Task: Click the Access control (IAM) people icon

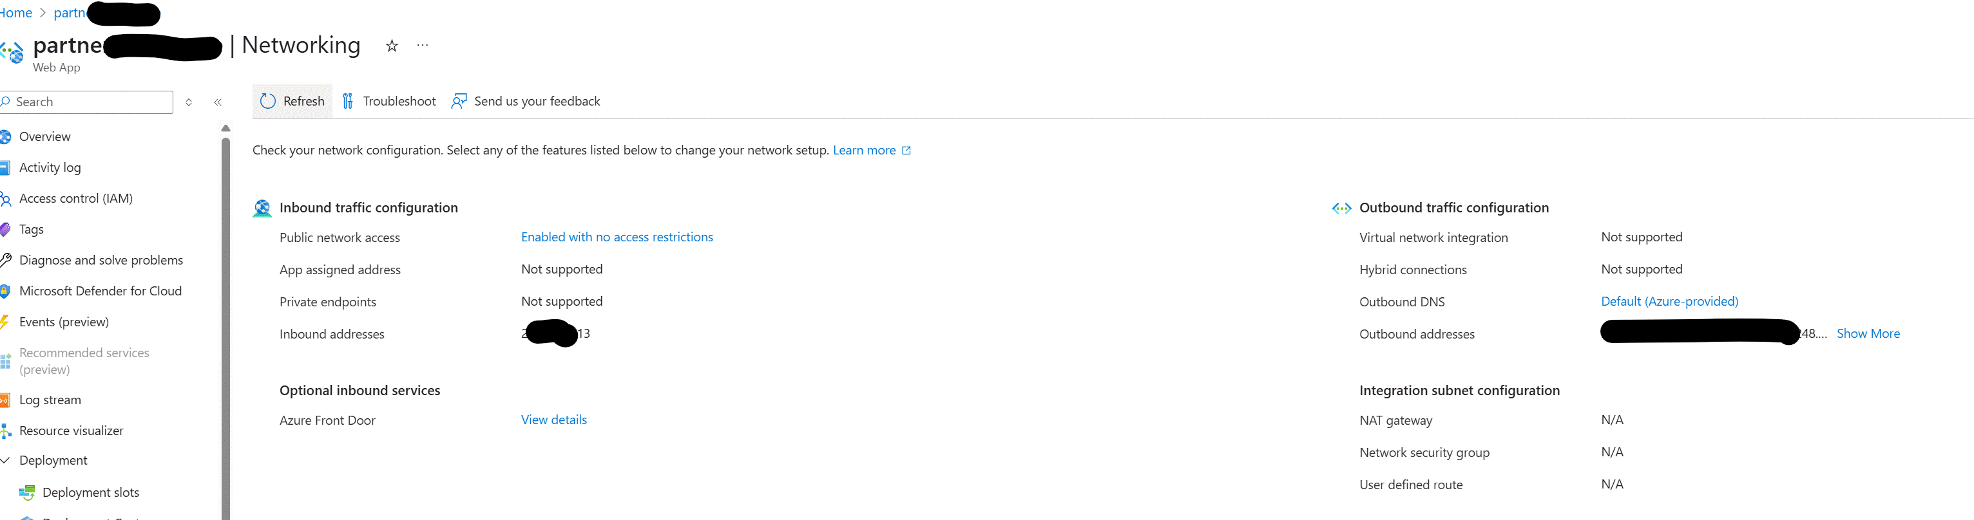Action: tap(5, 199)
